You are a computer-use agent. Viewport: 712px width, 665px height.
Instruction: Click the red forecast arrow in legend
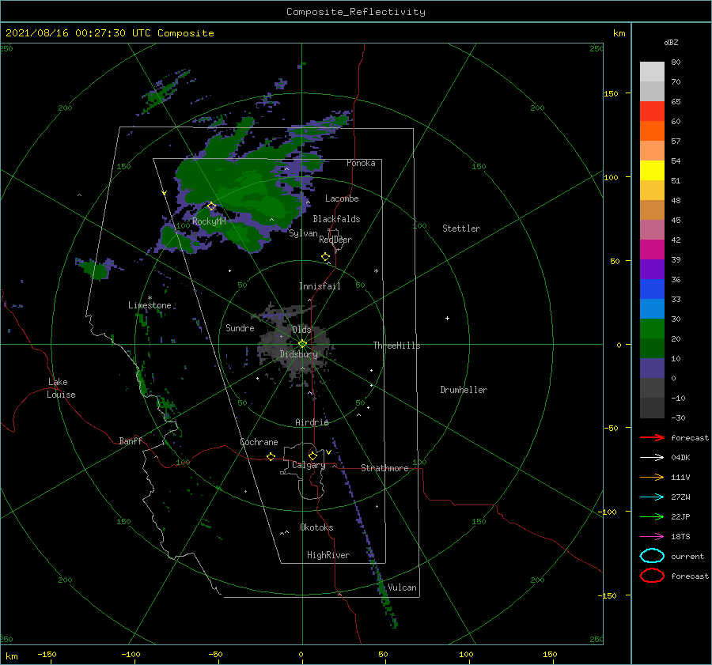point(652,437)
